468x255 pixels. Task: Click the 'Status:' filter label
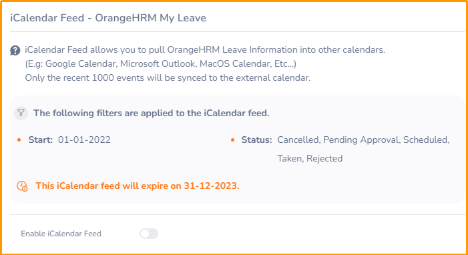[256, 140]
